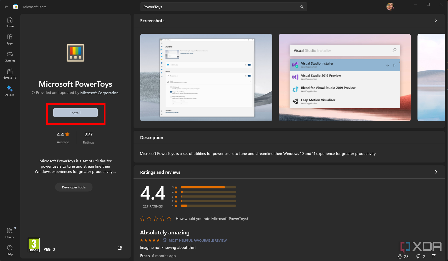Close the Microsoft Store window
Screen dimensions: 448x261
coord(441,4)
